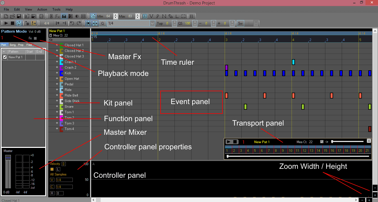The height and width of the screenshot is (202, 378).
Task: Click the undo arrow icon
Action: tap(72, 23)
